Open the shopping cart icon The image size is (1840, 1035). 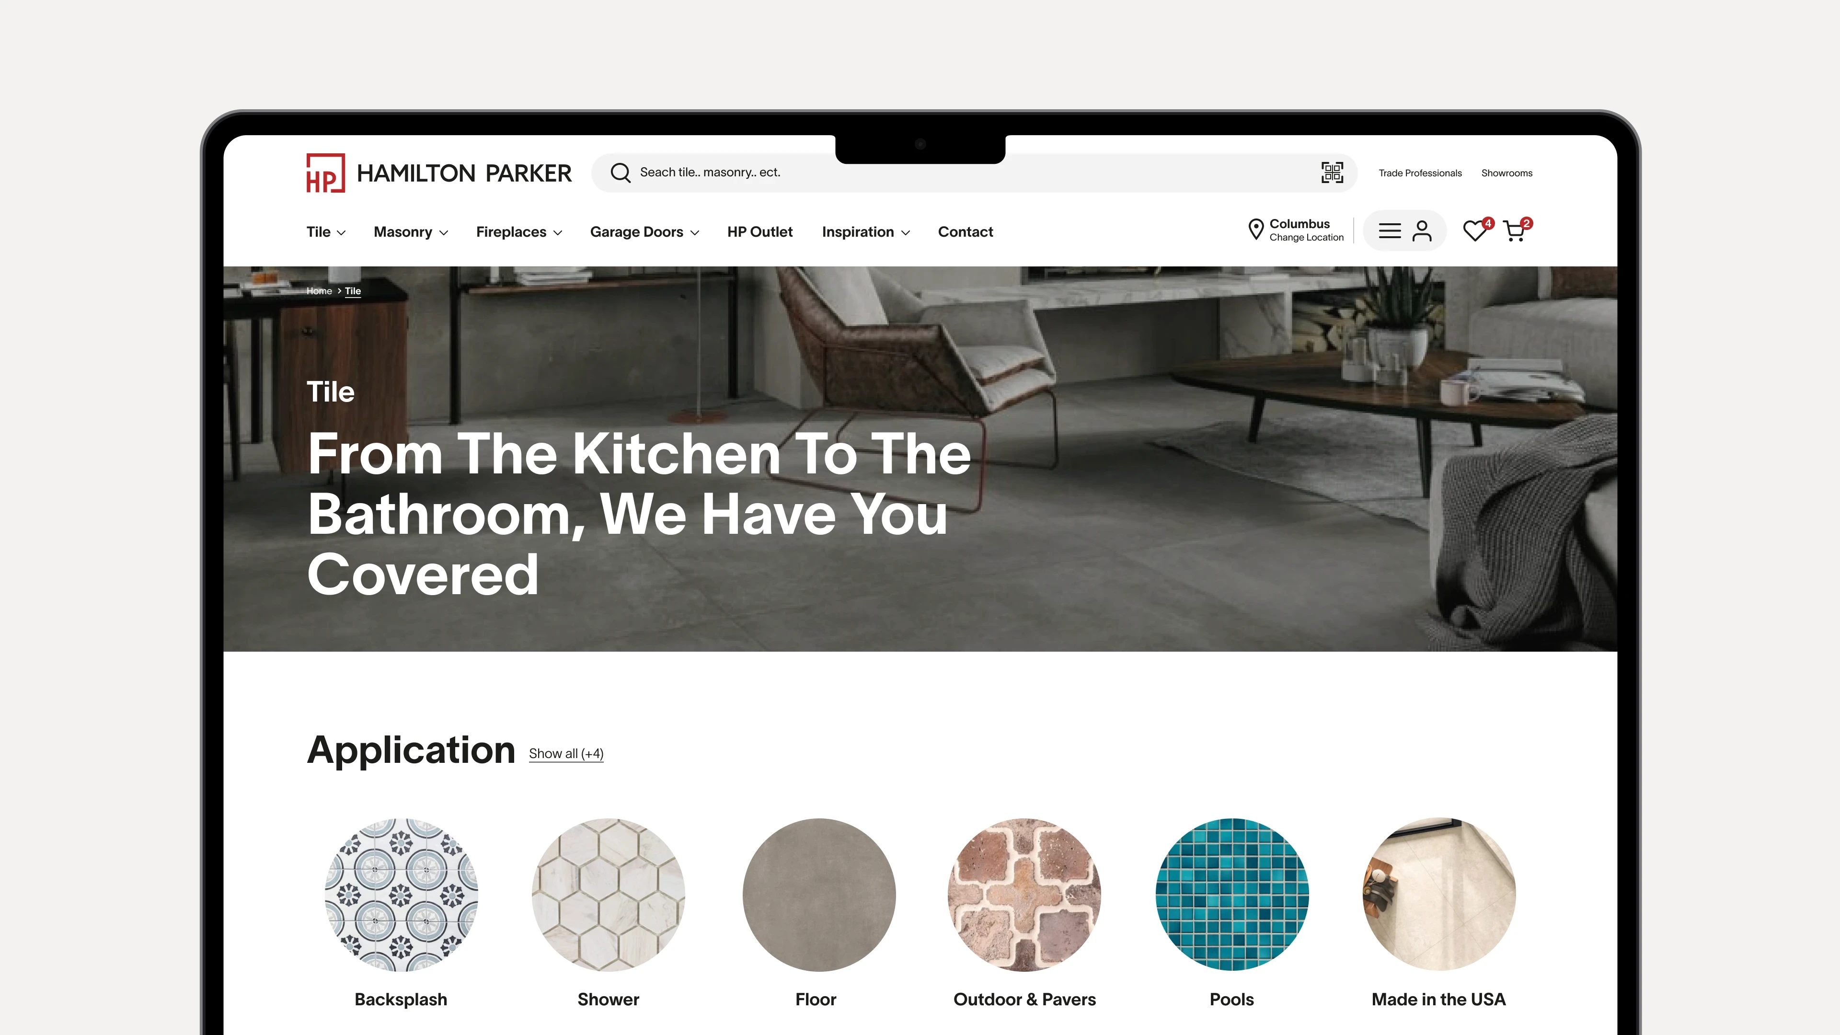[1514, 230]
